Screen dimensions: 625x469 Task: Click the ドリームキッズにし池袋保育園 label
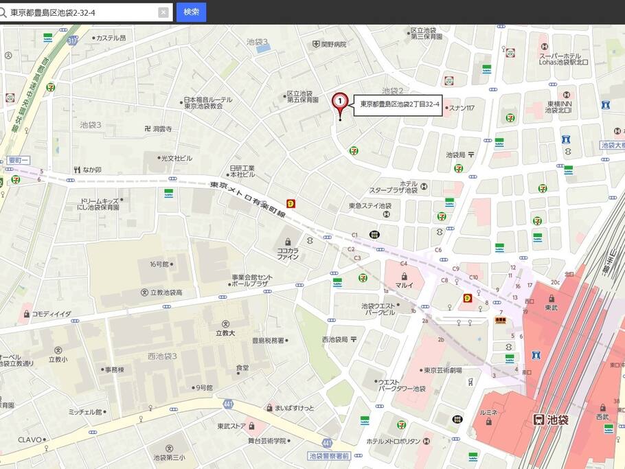98,204
